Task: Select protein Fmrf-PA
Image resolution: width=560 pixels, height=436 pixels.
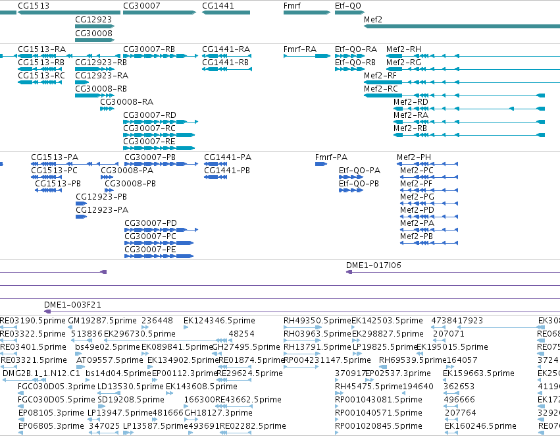Action: click(332, 157)
